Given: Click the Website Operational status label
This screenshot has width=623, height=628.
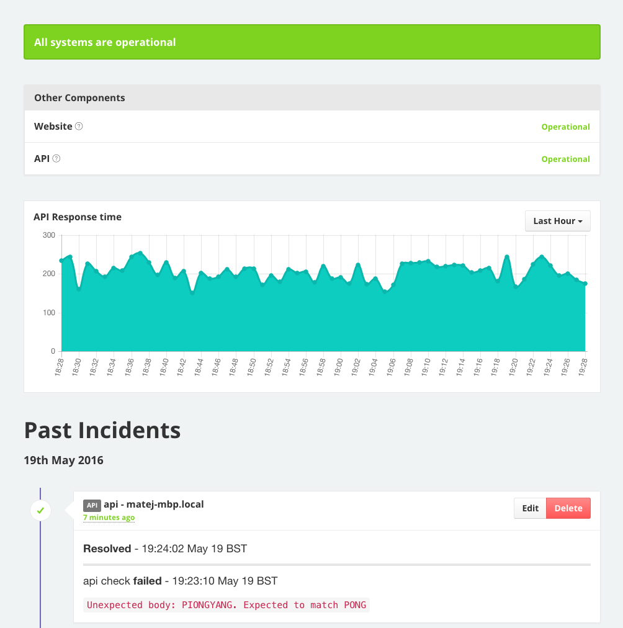Looking at the screenshot, I should [x=565, y=127].
